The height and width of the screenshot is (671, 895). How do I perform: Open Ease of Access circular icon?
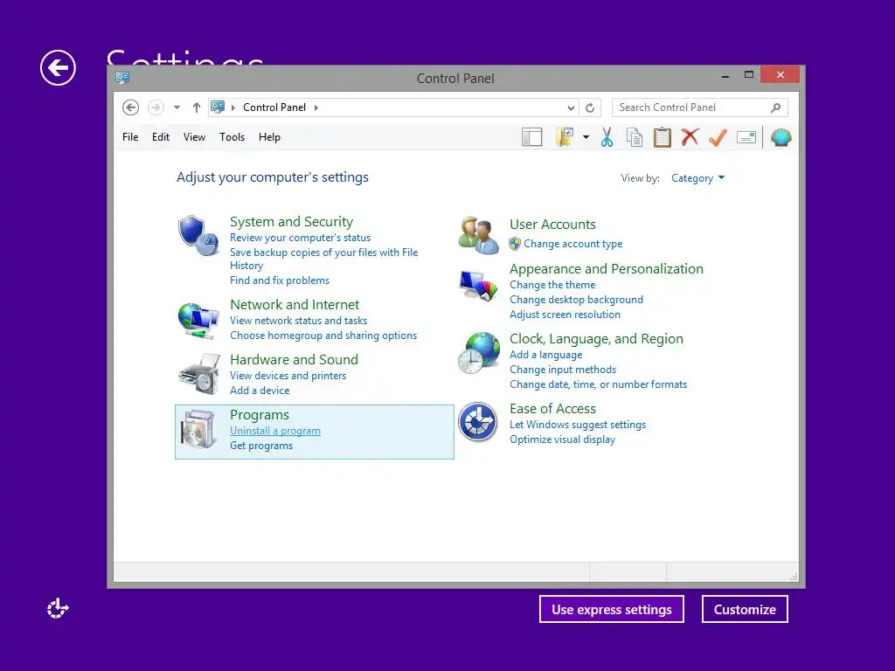click(478, 422)
